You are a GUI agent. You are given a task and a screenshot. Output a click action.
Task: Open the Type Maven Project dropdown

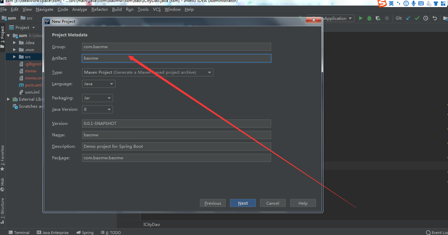coord(148,72)
